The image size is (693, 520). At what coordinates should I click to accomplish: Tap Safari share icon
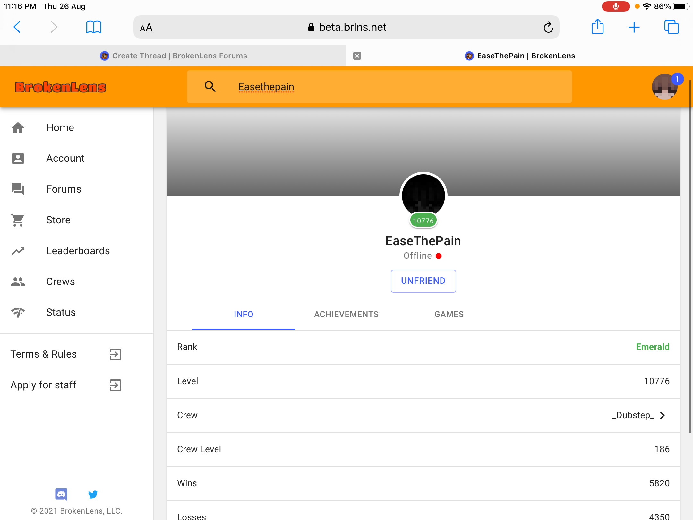pos(597,27)
